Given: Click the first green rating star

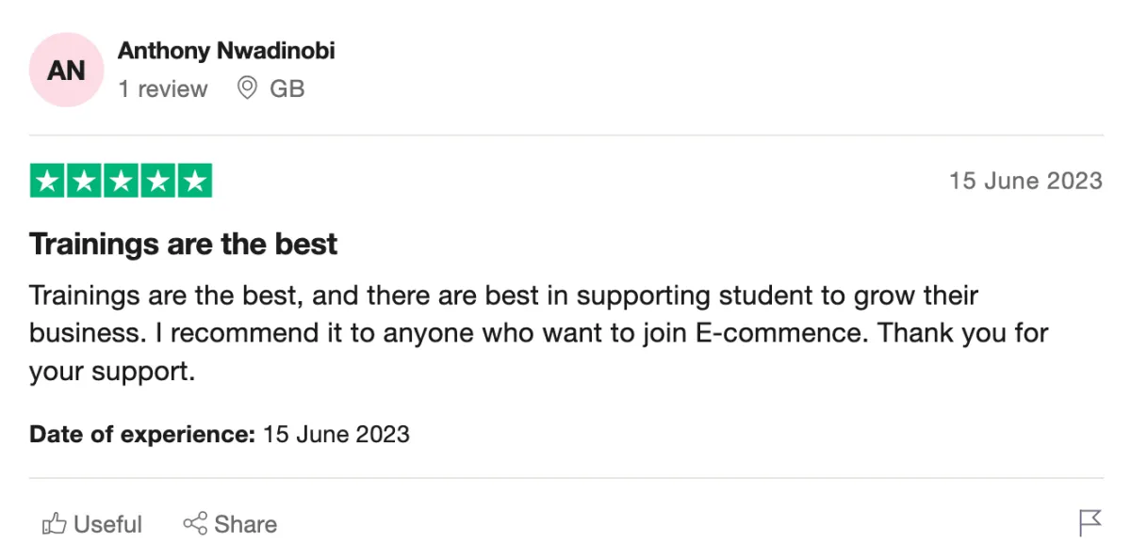Looking at the screenshot, I should tap(48, 181).
